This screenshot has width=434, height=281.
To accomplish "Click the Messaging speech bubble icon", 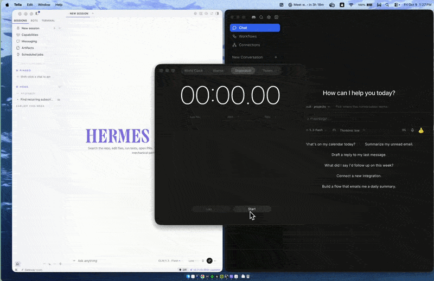I will [18, 41].
